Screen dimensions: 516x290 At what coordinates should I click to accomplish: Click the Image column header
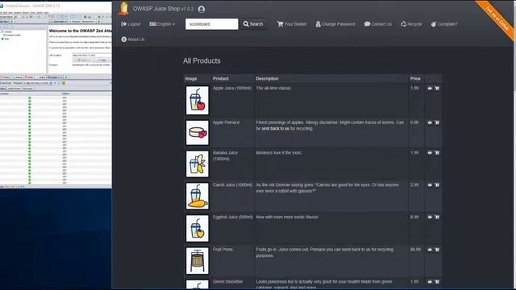191,79
